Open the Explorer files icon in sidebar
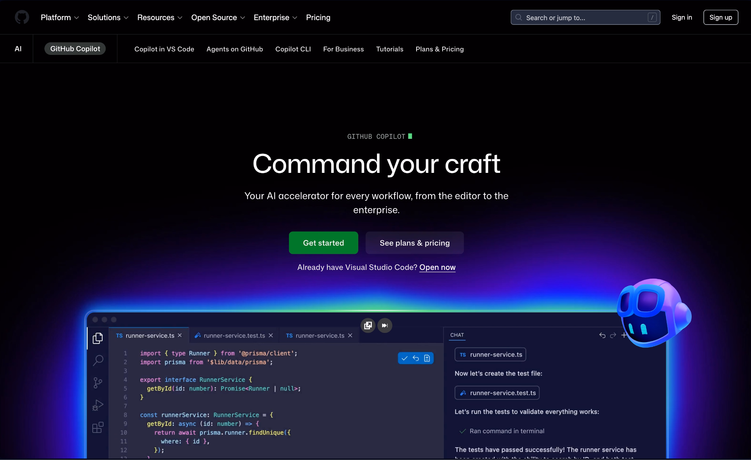Viewport: 751px width, 460px height. tap(98, 338)
